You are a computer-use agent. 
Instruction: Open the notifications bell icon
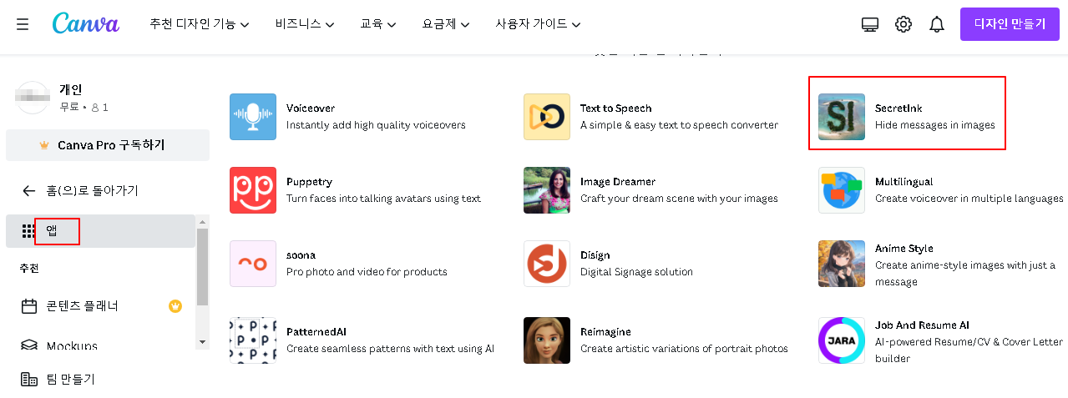click(937, 24)
